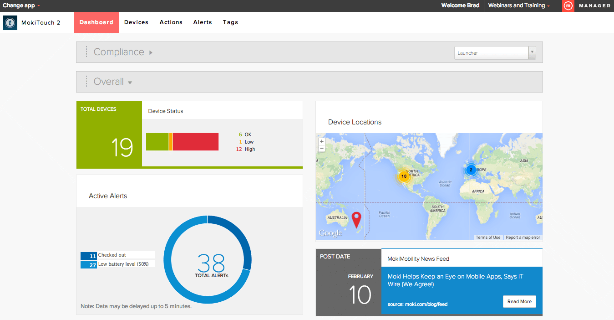
Task: Click the Manager logo icon
Action: click(x=568, y=6)
